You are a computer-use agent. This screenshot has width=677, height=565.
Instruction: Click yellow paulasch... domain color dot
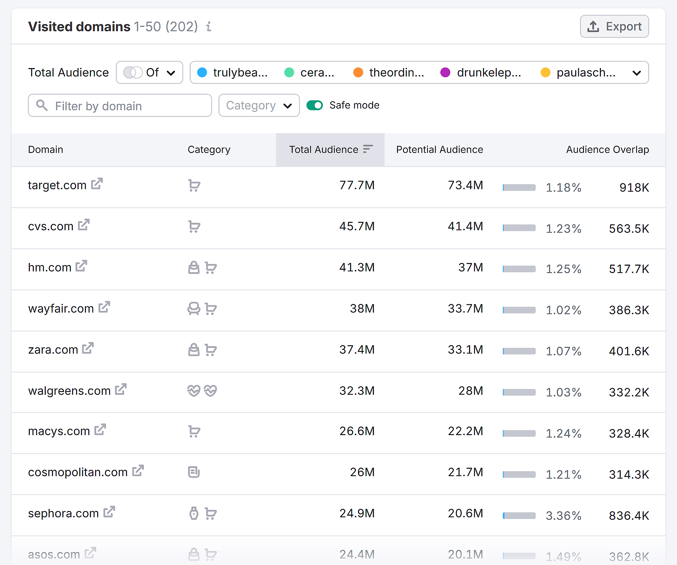[545, 73]
